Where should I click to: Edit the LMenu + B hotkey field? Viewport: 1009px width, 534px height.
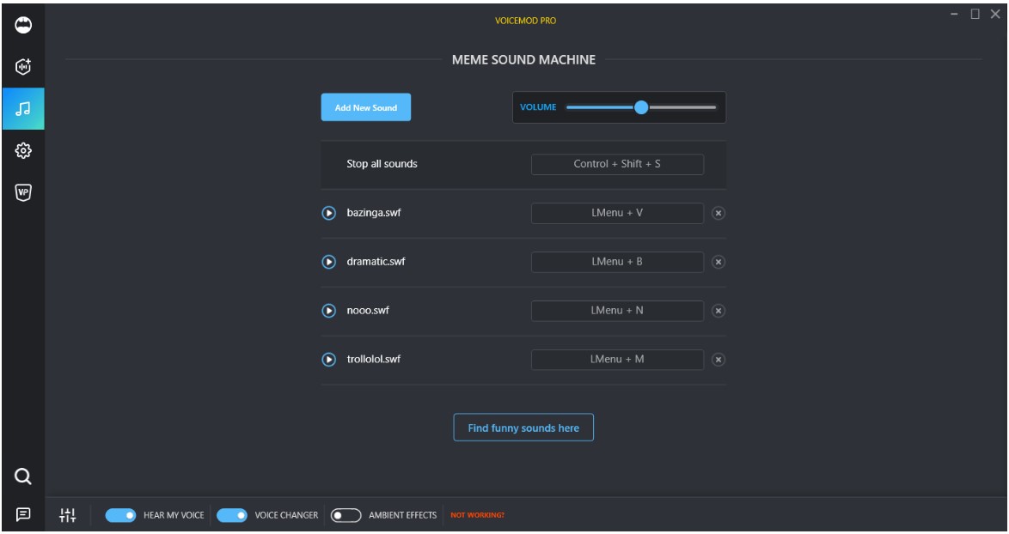(x=617, y=262)
